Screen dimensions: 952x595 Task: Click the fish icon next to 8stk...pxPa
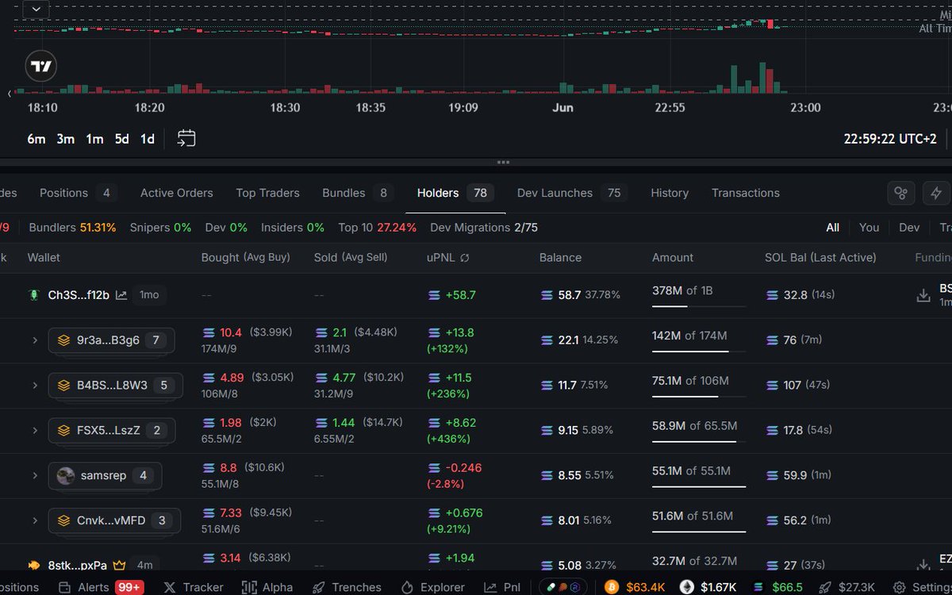[x=33, y=566]
